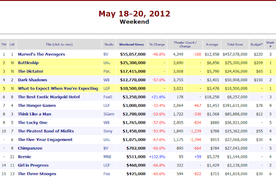This screenshot has height=179, width=276.
Task: Click the Chimpanzee title link
Action: pos(30,148)
